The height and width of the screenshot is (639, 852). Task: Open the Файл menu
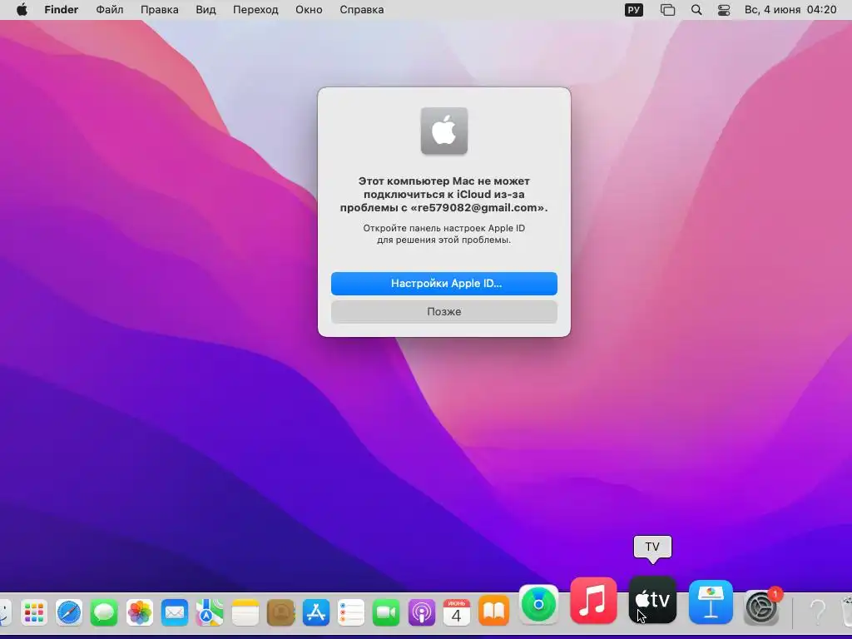(109, 10)
